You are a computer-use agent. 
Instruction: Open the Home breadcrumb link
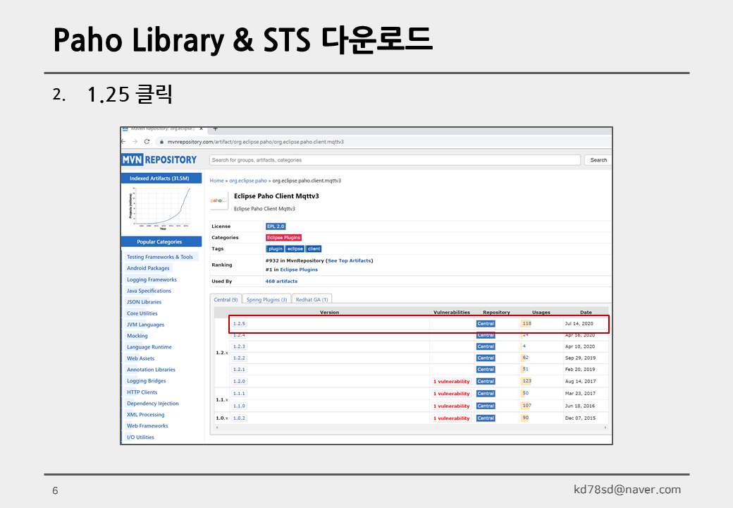pos(216,181)
